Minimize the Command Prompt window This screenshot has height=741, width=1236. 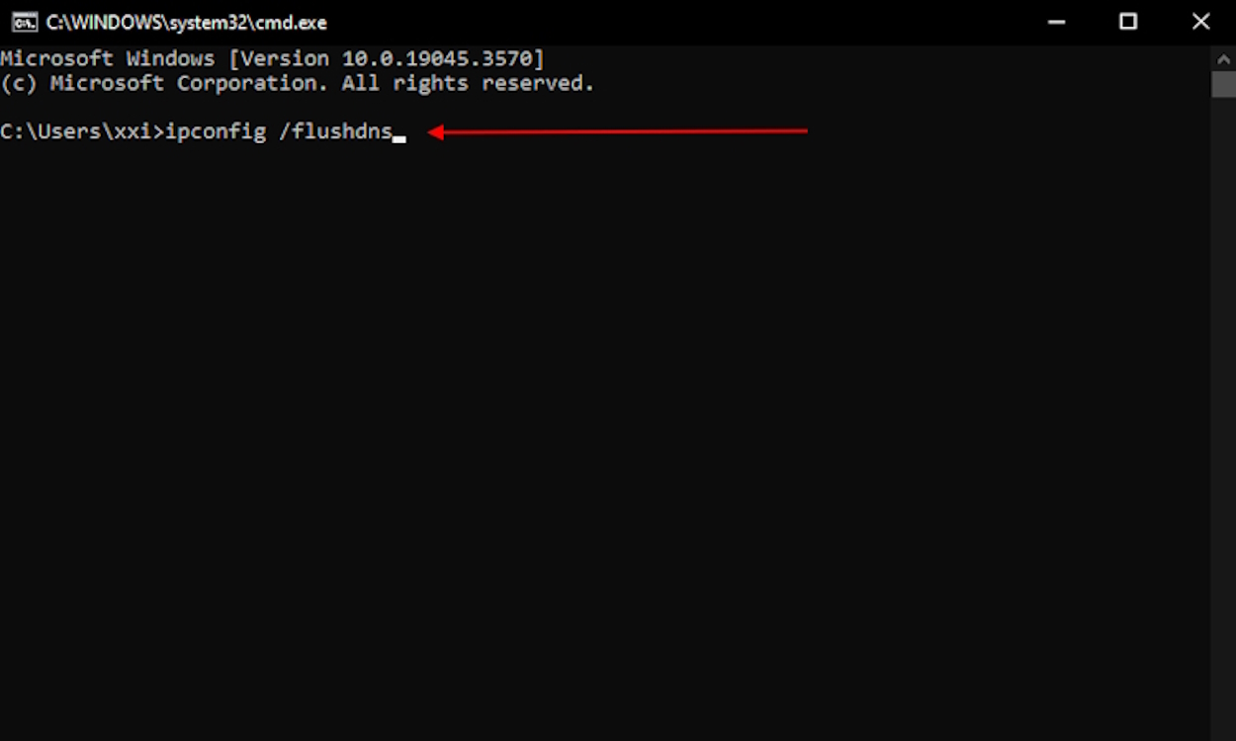pyautogui.click(x=1054, y=22)
